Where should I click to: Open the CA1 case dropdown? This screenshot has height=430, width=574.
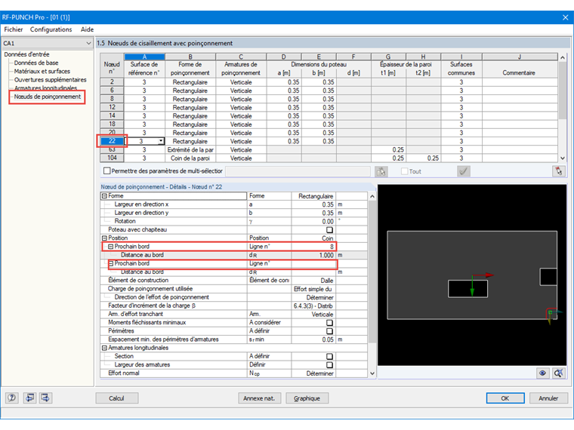point(88,43)
